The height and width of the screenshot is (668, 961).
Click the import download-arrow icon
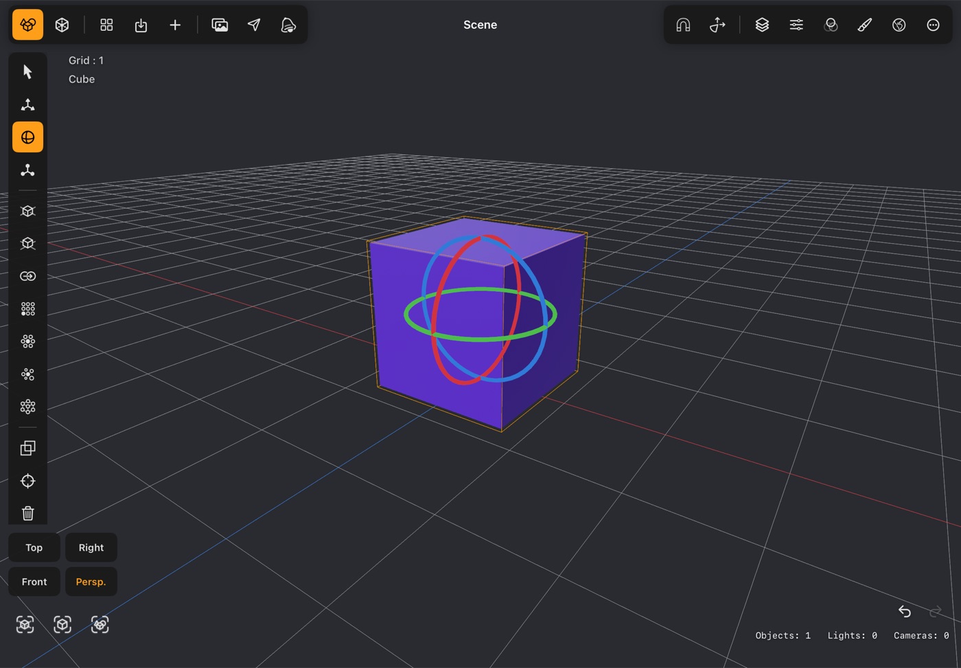tap(141, 25)
